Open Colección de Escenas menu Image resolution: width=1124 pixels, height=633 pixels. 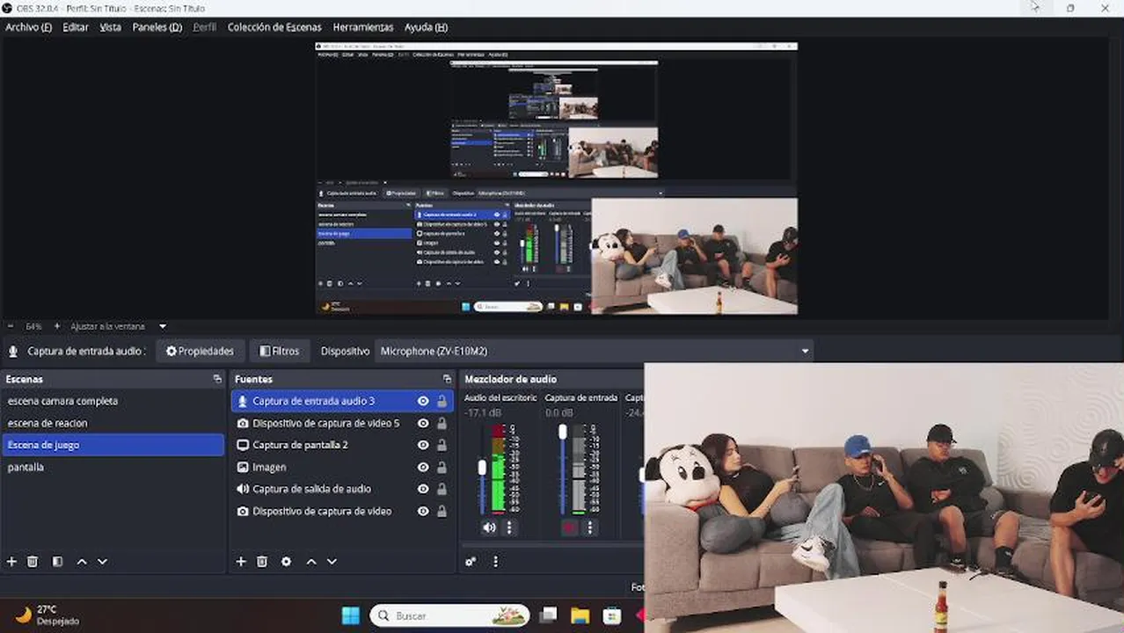point(274,27)
